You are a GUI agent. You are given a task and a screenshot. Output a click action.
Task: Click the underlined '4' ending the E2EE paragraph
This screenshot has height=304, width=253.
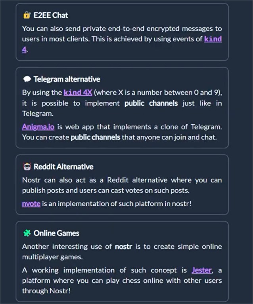[24, 49]
